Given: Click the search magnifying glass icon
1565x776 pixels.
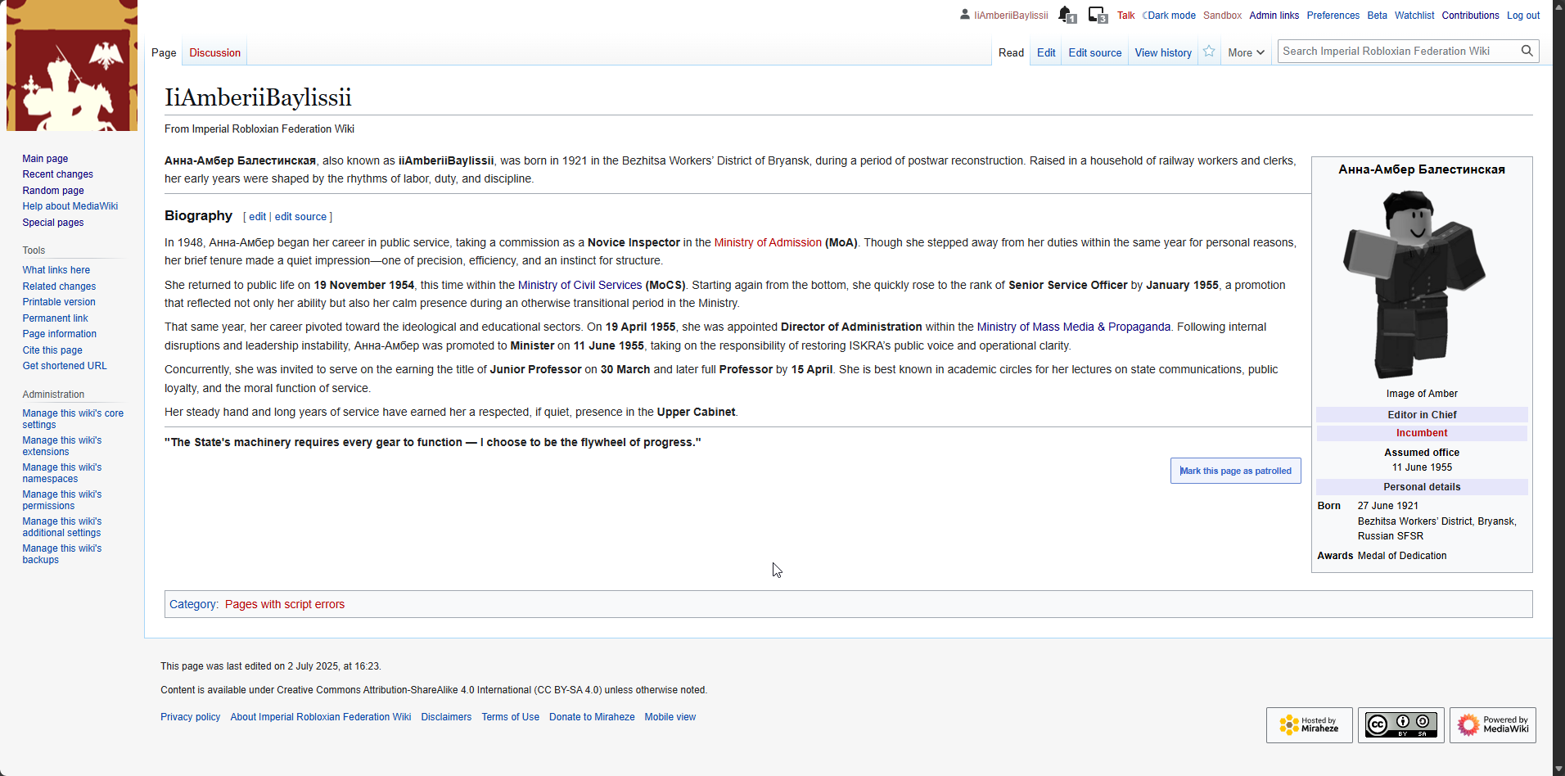Looking at the screenshot, I should click(x=1527, y=51).
